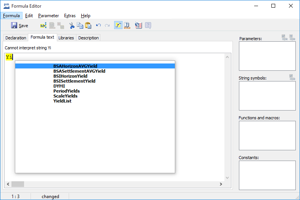Click inside the Constants list box

267,175
